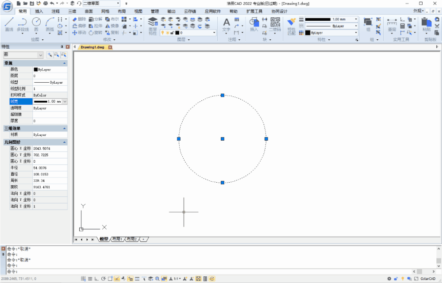Click the undo arrow in quick access toolbar
This screenshot has height=283, width=442.
point(52,4)
